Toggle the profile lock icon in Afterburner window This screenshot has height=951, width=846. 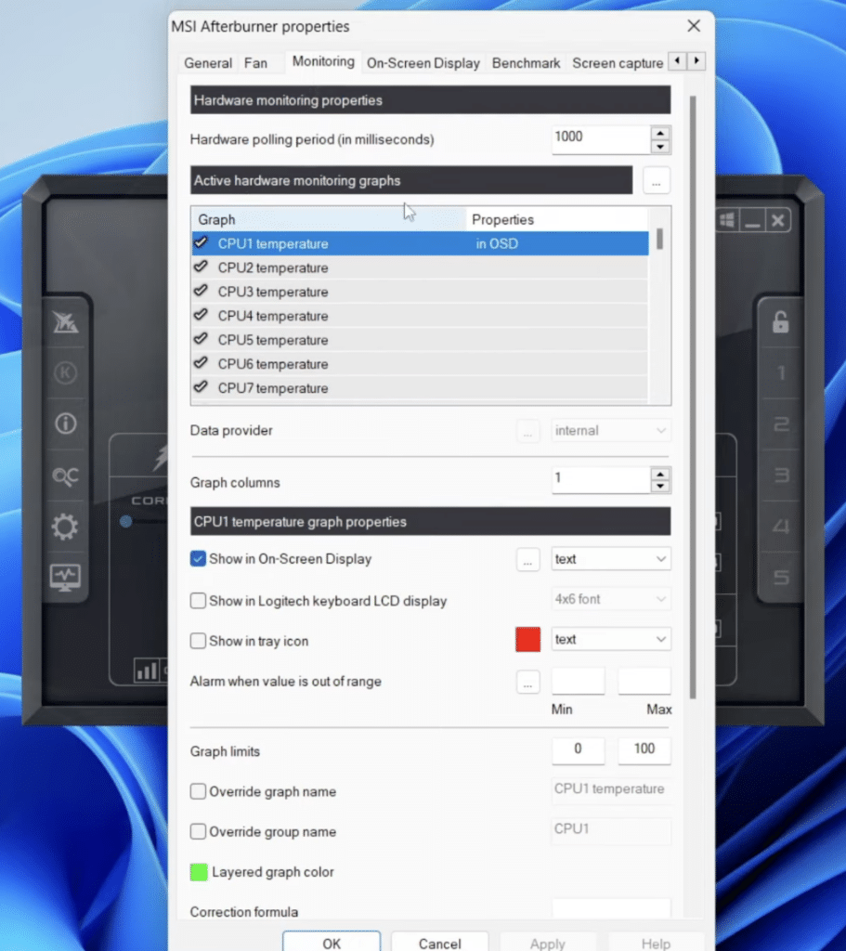click(x=780, y=322)
